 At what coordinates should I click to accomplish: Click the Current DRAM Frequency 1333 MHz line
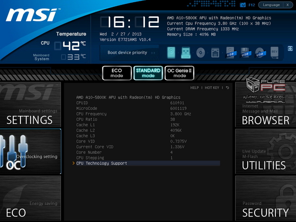(203, 29)
